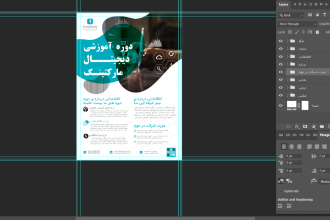The width and height of the screenshot is (330, 220).
Task: Apply numbered list in Bullets and Numbering
Action: [289, 206]
